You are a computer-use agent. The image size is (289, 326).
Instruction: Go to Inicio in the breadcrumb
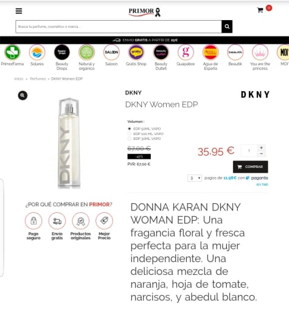tap(19, 79)
